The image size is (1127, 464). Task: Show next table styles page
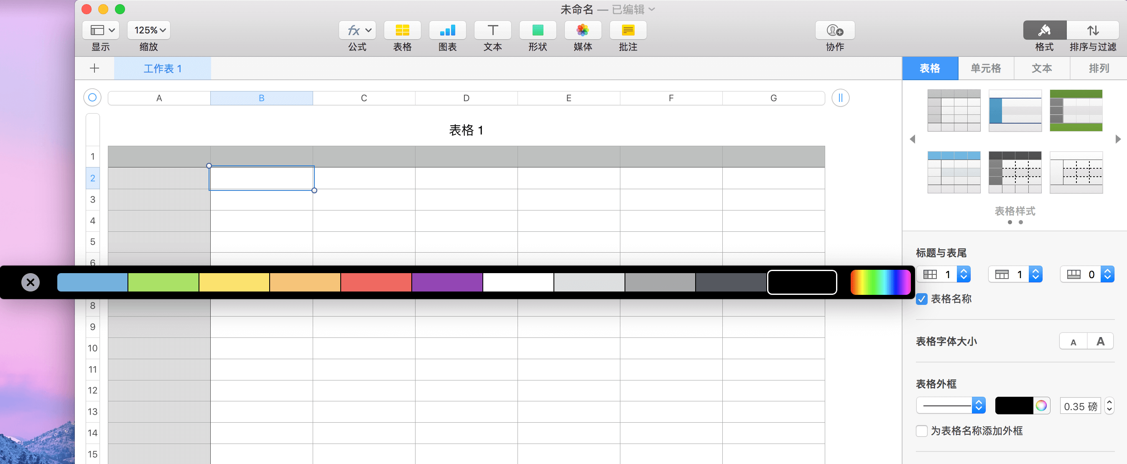[1118, 139]
